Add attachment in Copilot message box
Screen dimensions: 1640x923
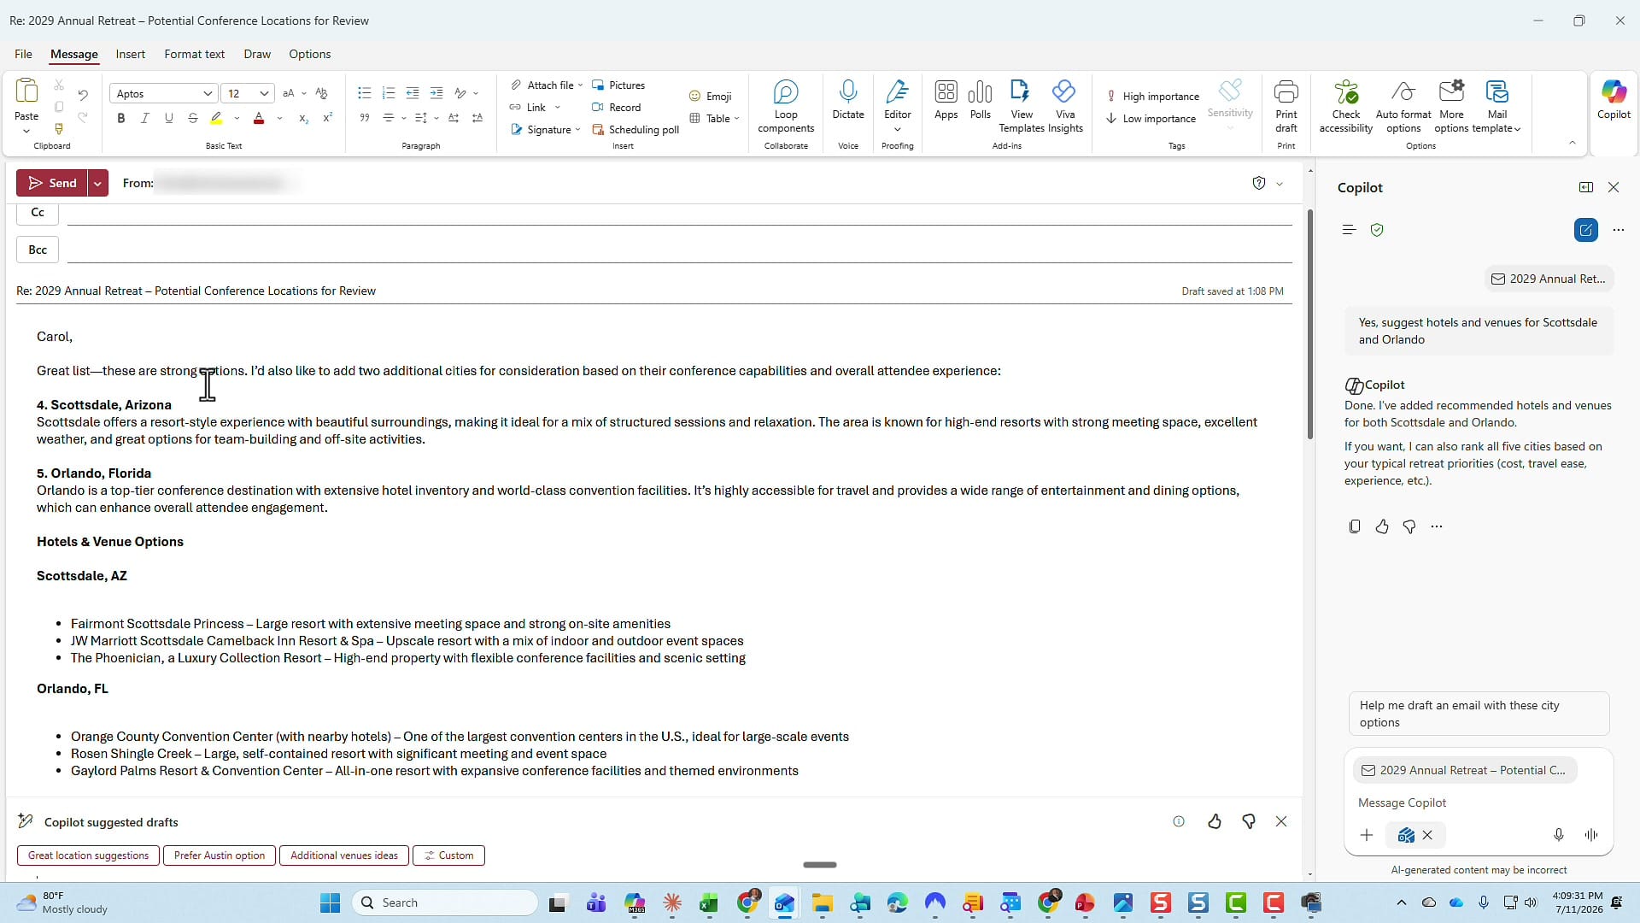pos(1367,835)
